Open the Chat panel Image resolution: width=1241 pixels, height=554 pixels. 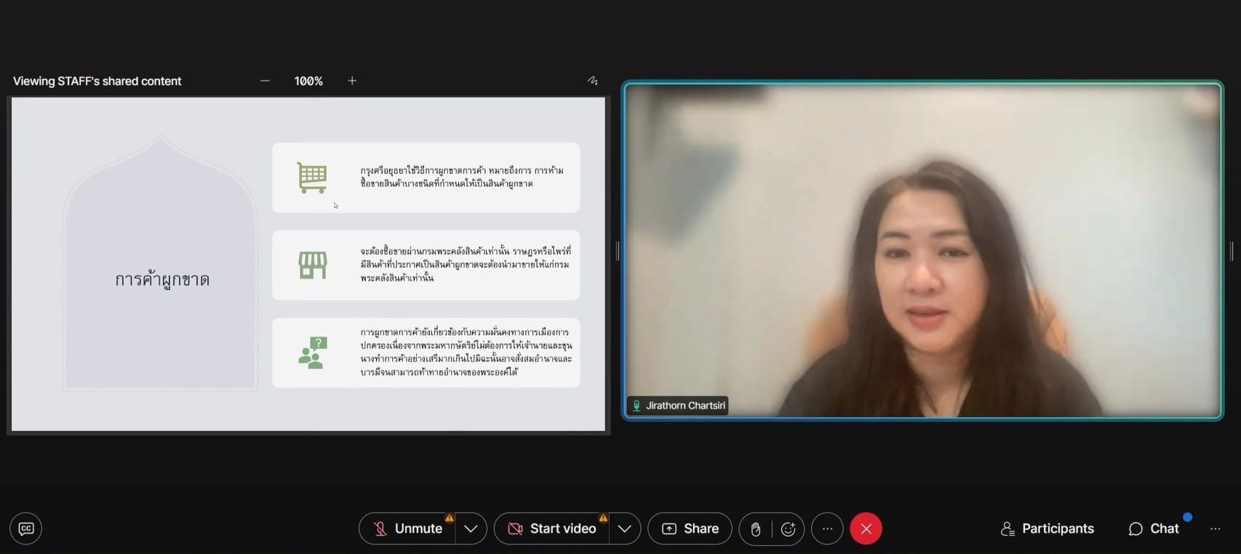click(x=1154, y=529)
